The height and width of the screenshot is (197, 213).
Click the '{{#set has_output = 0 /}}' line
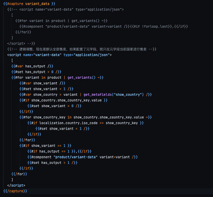pyautogui.click(x=36, y=72)
